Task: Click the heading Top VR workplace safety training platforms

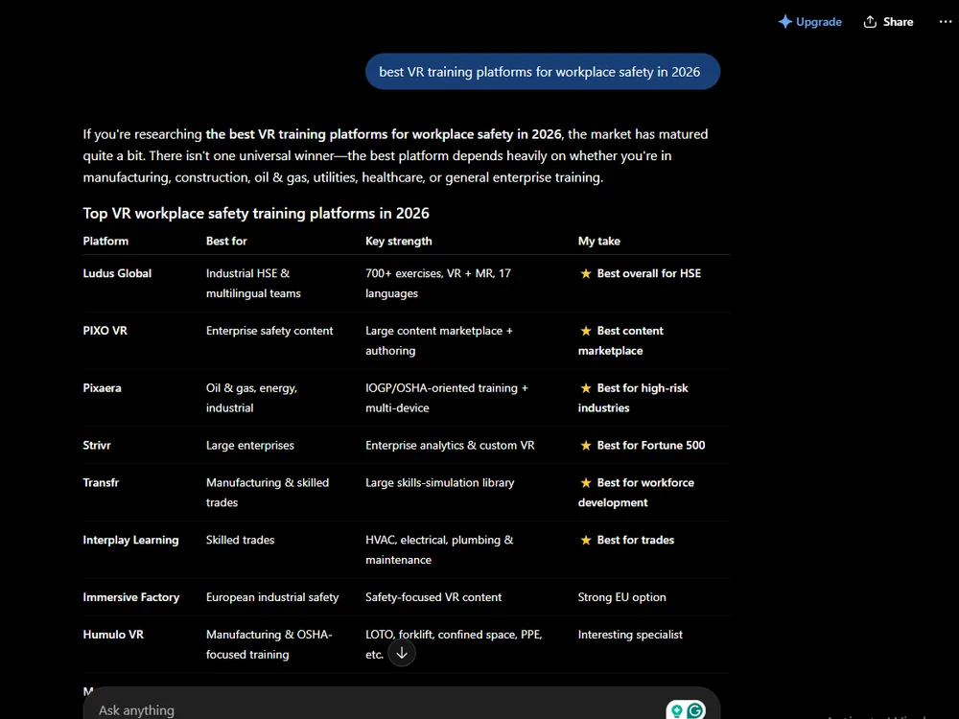Action: click(256, 214)
